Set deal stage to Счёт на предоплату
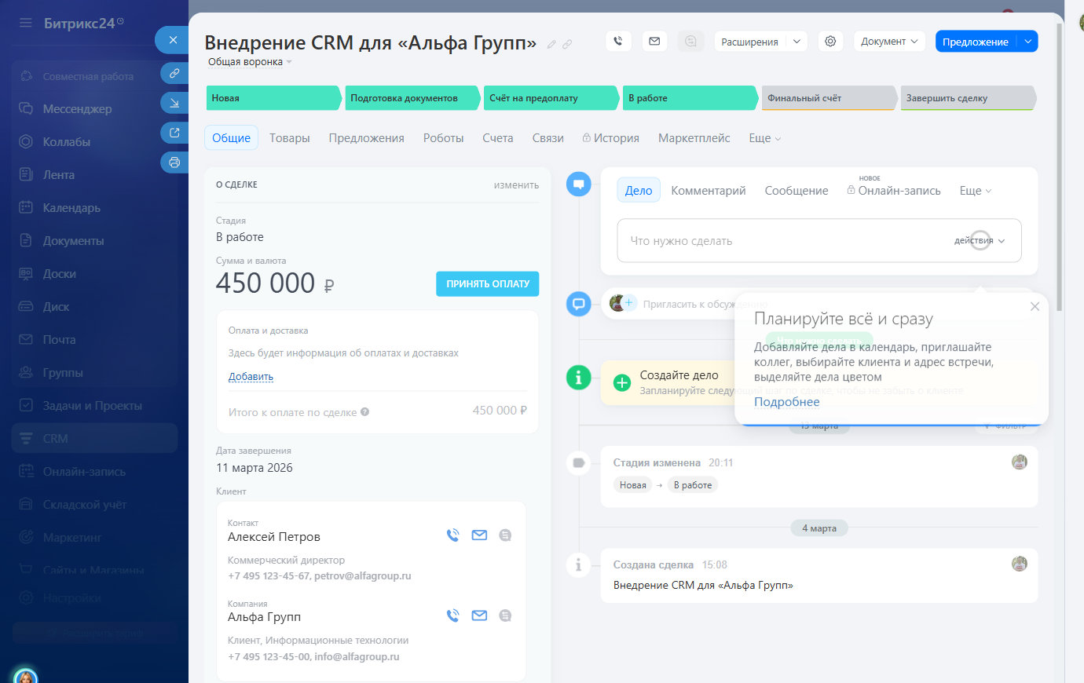This screenshot has height=683, width=1084. [x=551, y=98]
